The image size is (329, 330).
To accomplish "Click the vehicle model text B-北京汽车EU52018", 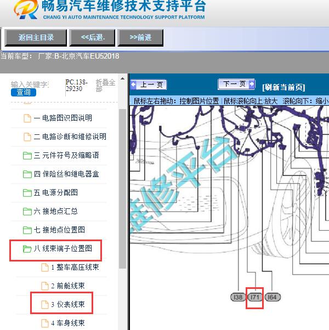I will (x=87, y=56).
